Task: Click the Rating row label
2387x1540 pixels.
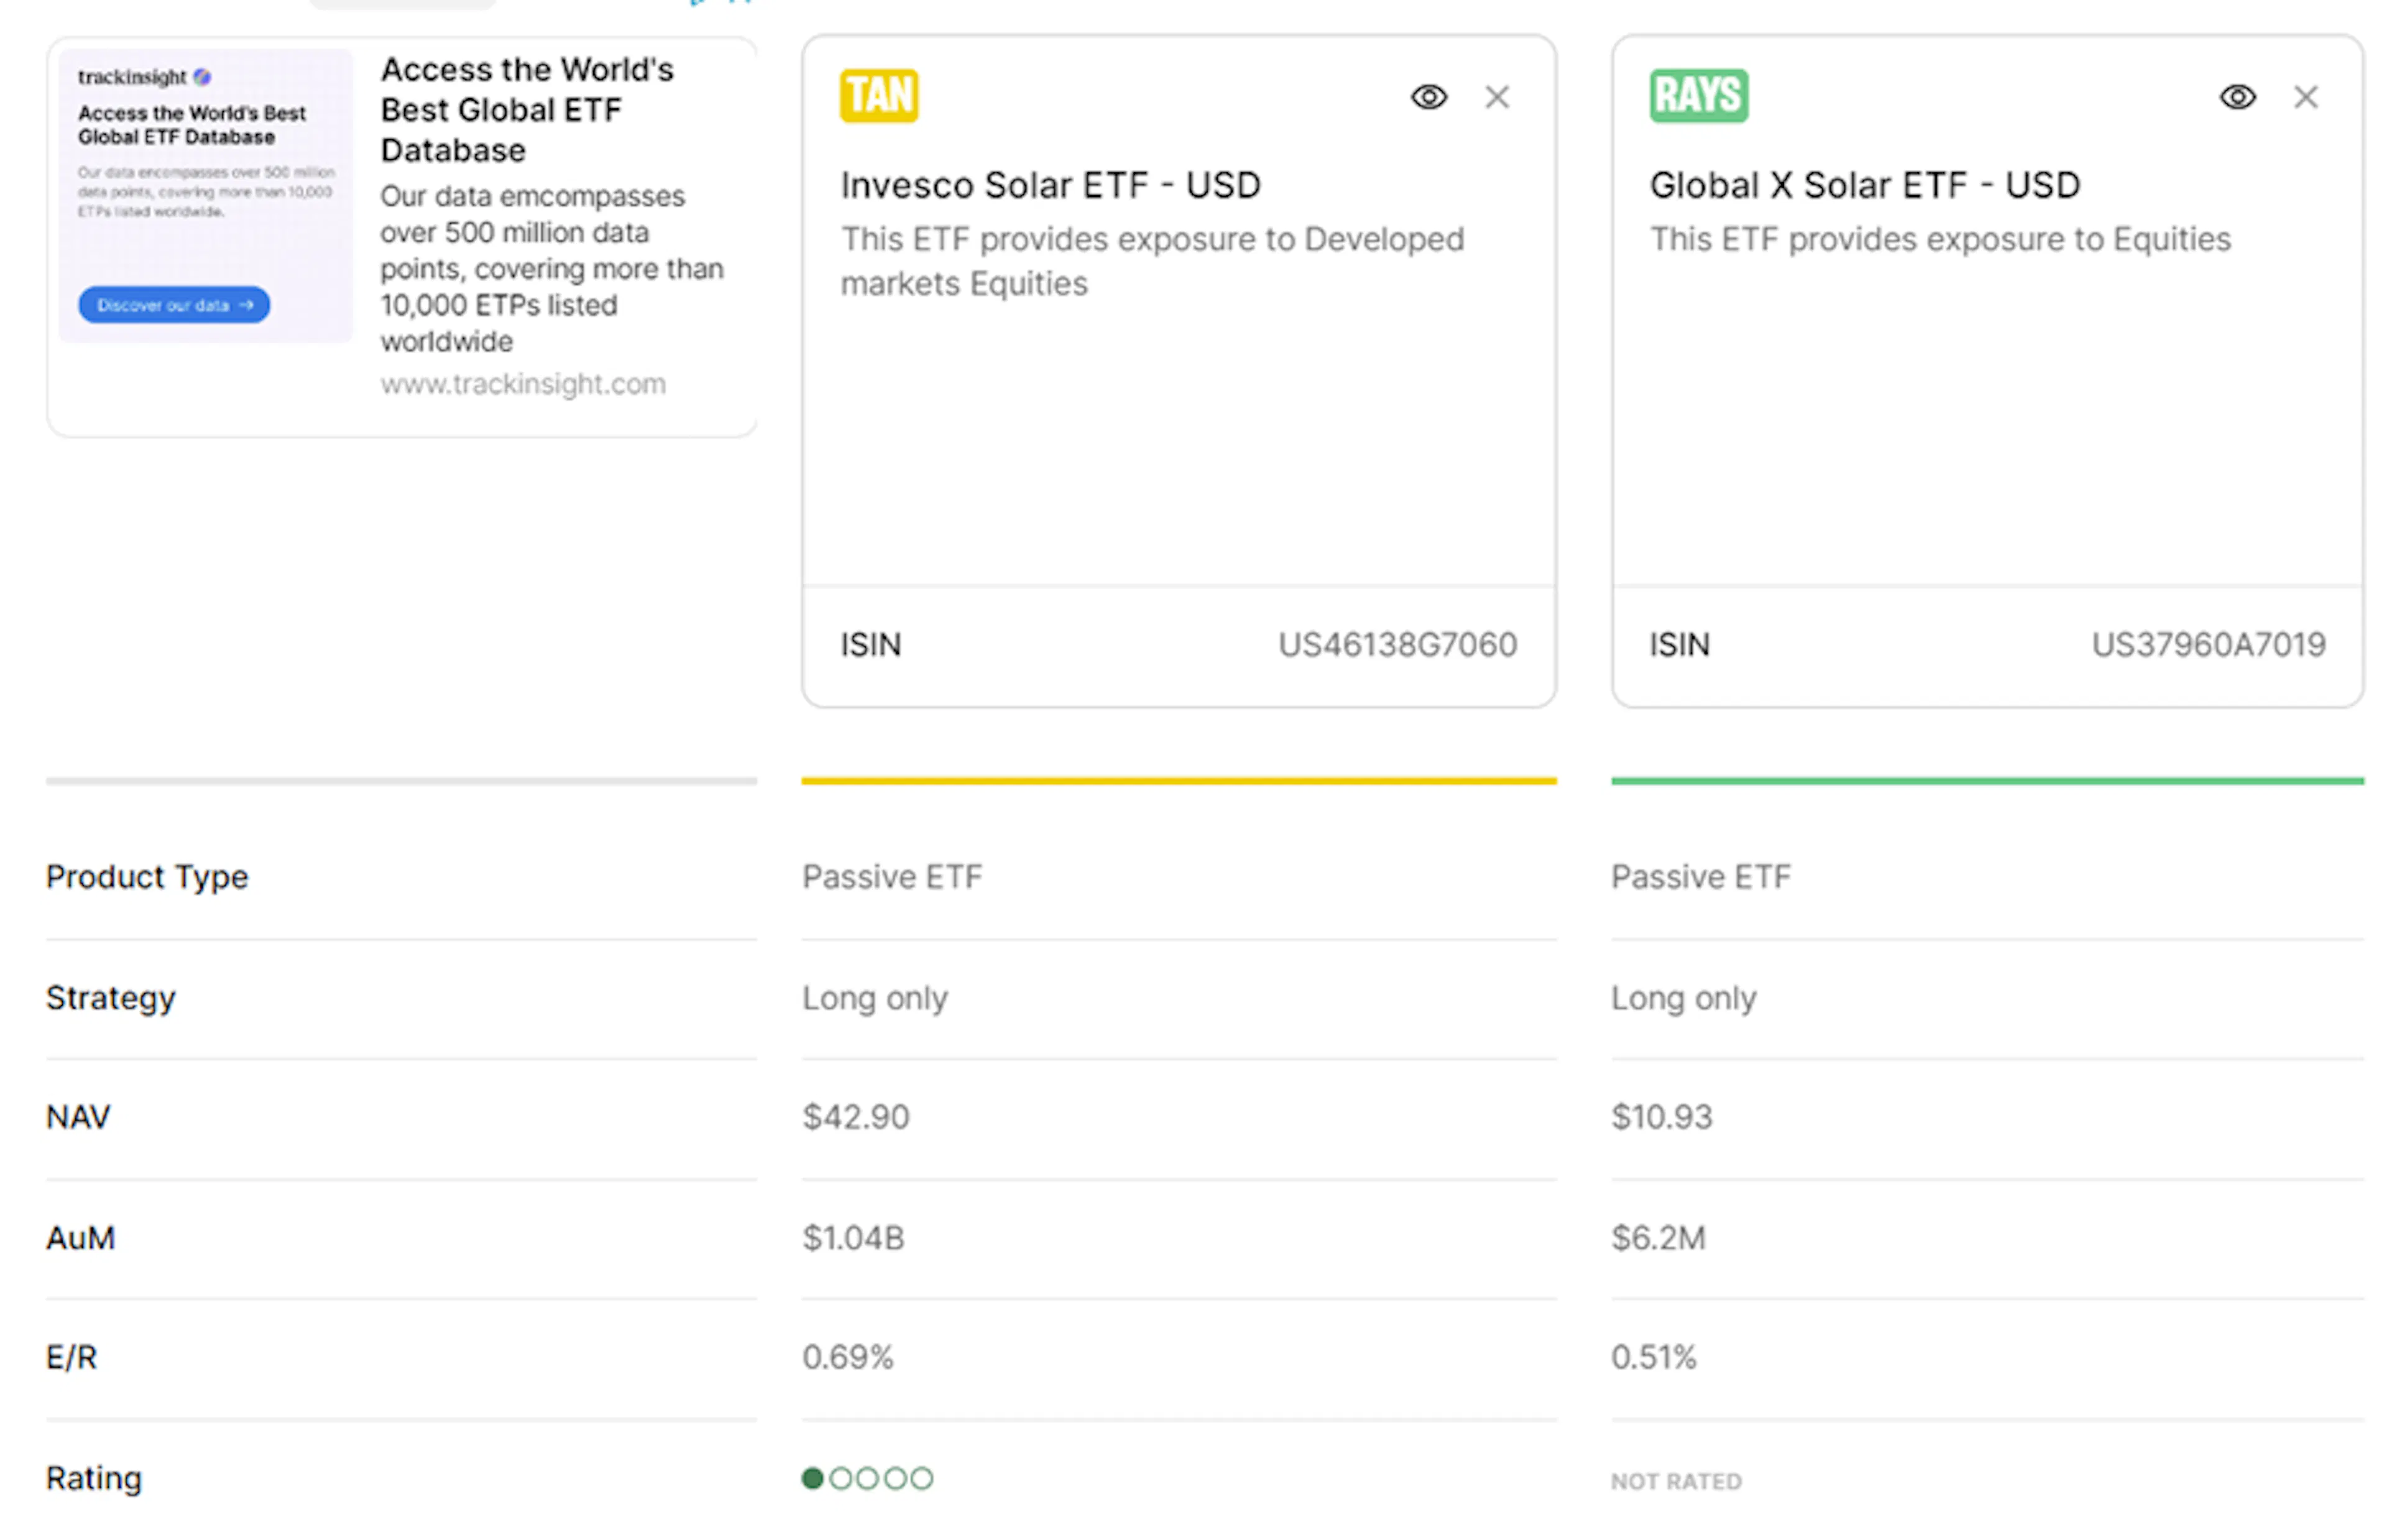Action: point(94,1478)
